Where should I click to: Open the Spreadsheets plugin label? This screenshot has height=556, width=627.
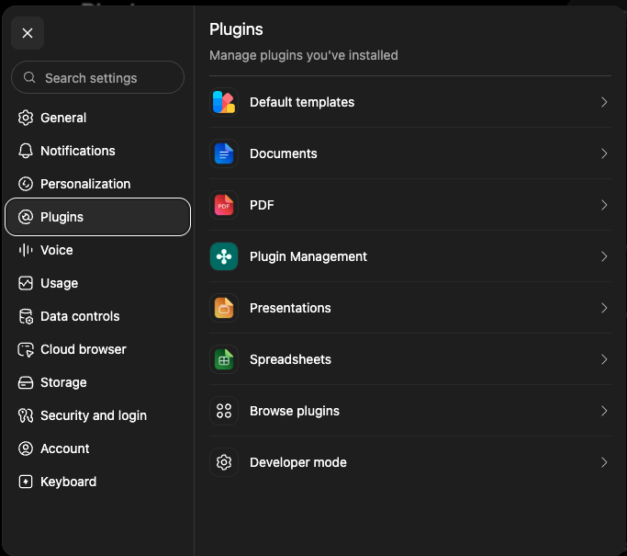[x=290, y=359]
